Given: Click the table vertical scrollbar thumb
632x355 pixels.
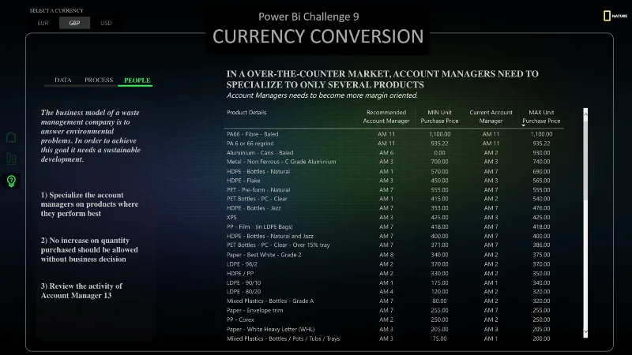Looking at the screenshot, I should [x=585, y=159].
